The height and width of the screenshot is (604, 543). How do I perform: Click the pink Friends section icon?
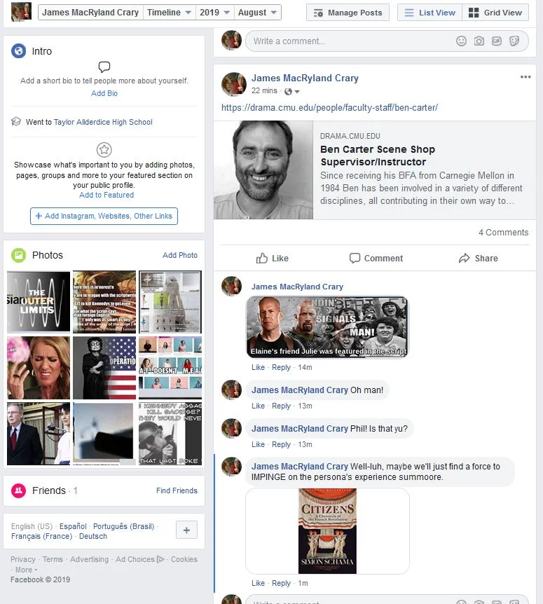tap(18, 490)
